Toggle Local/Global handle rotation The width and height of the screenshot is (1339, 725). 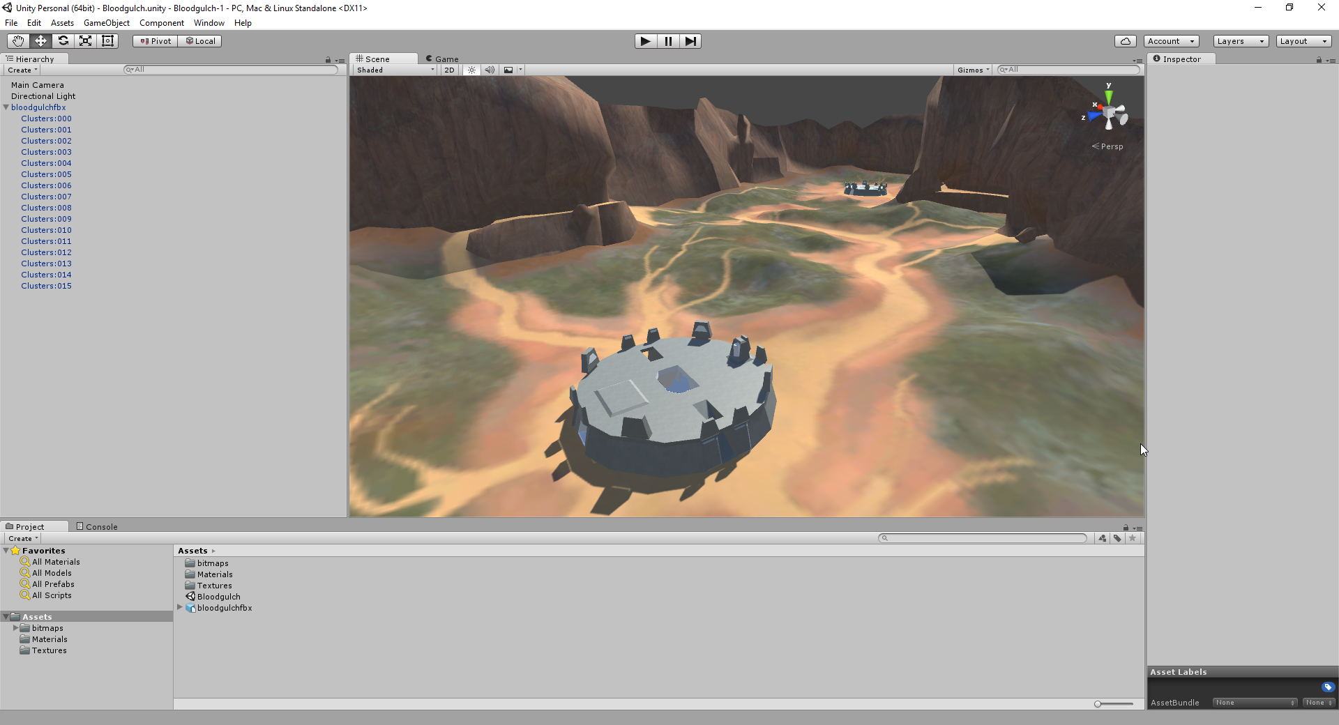coord(200,41)
